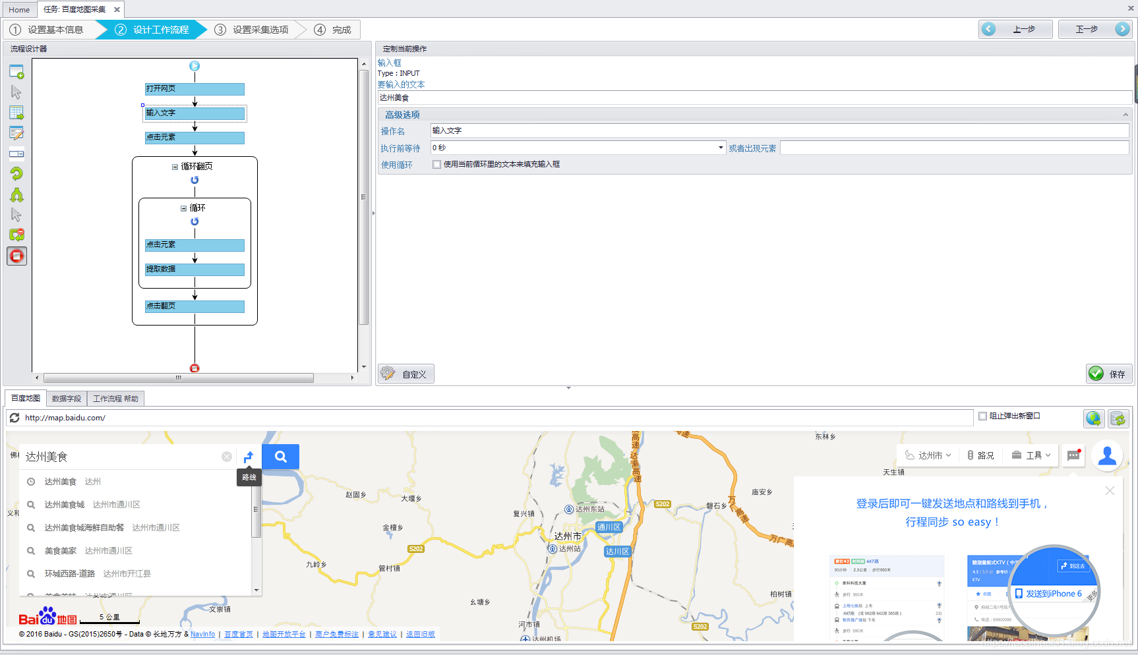This screenshot has width=1138, height=655.
Task: Choose suggestion 达州美食城 达州市通川区
Action: pyautogui.click(x=135, y=505)
